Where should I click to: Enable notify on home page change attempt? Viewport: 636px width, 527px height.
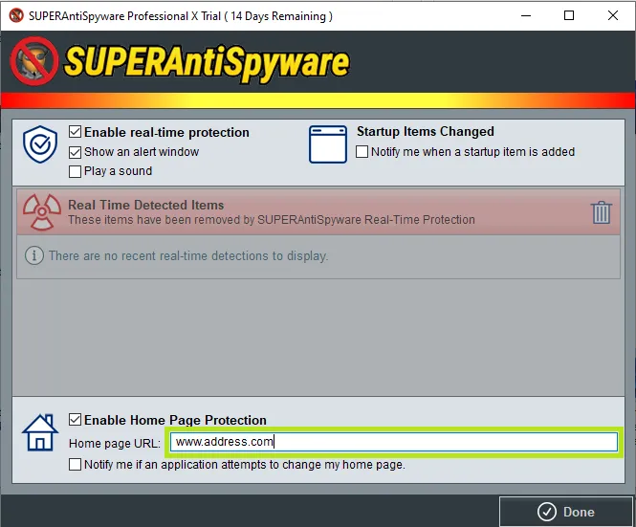(76, 465)
